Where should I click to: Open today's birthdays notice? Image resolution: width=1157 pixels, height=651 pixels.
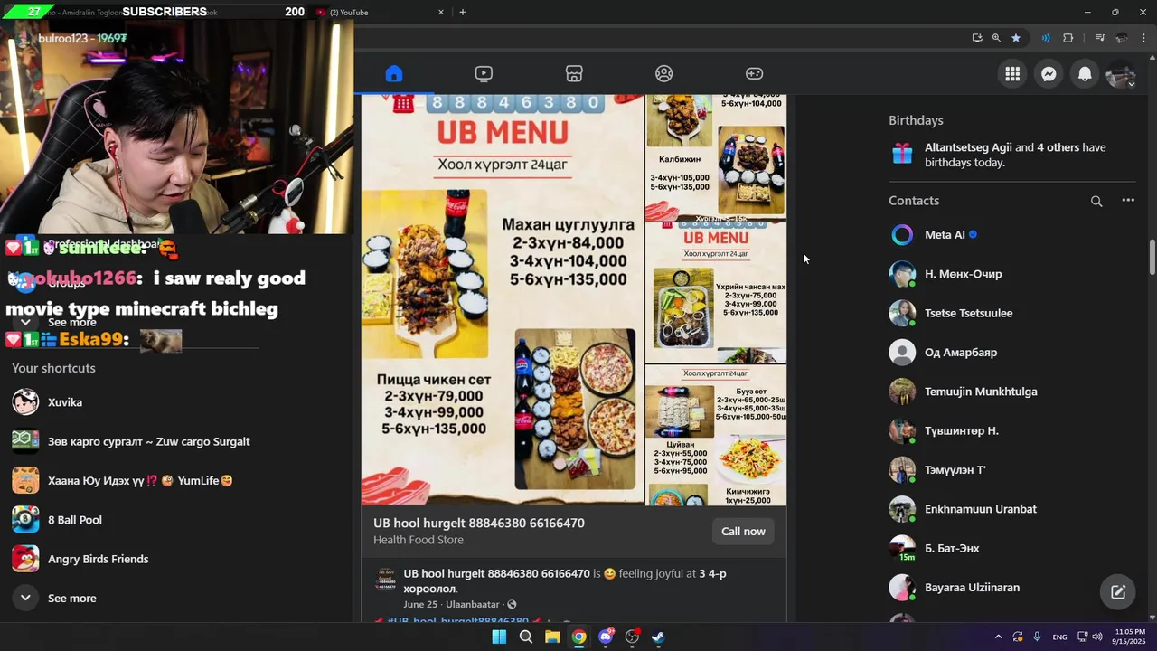click(1012, 155)
